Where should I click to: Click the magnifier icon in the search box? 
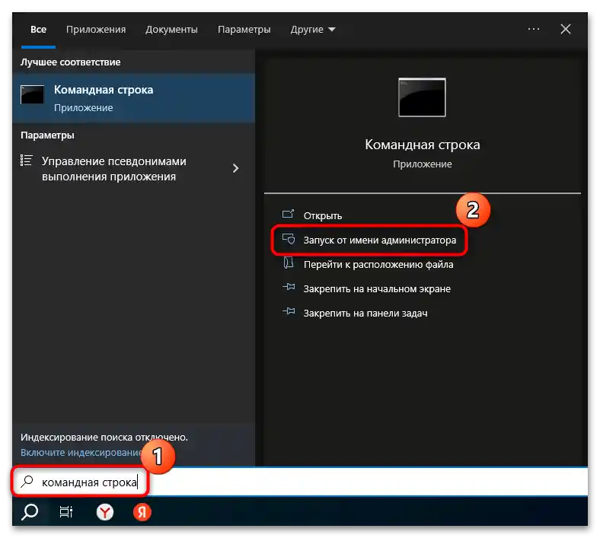pyautogui.click(x=27, y=482)
